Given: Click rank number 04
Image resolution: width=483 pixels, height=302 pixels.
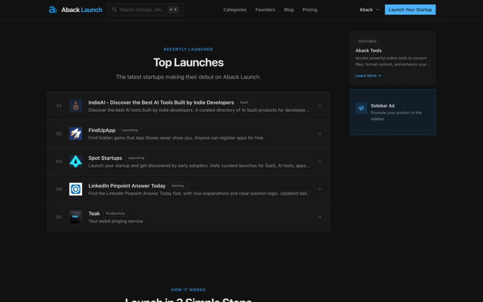Looking at the screenshot, I should (x=59, y=189).
